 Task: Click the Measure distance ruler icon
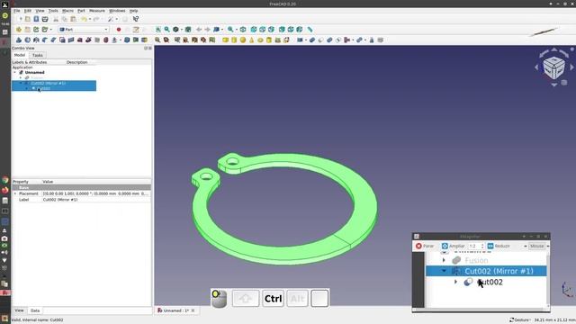(310, 30)
